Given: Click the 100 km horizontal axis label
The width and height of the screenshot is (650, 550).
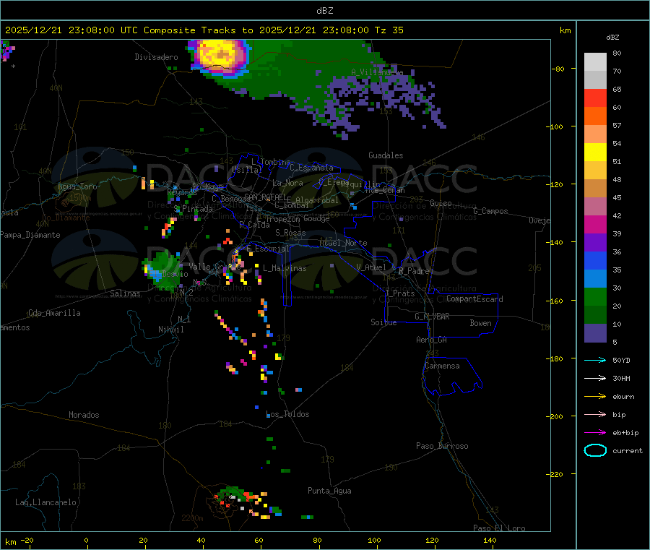Looking at the screenshot, I should click(x=374, y=540).
